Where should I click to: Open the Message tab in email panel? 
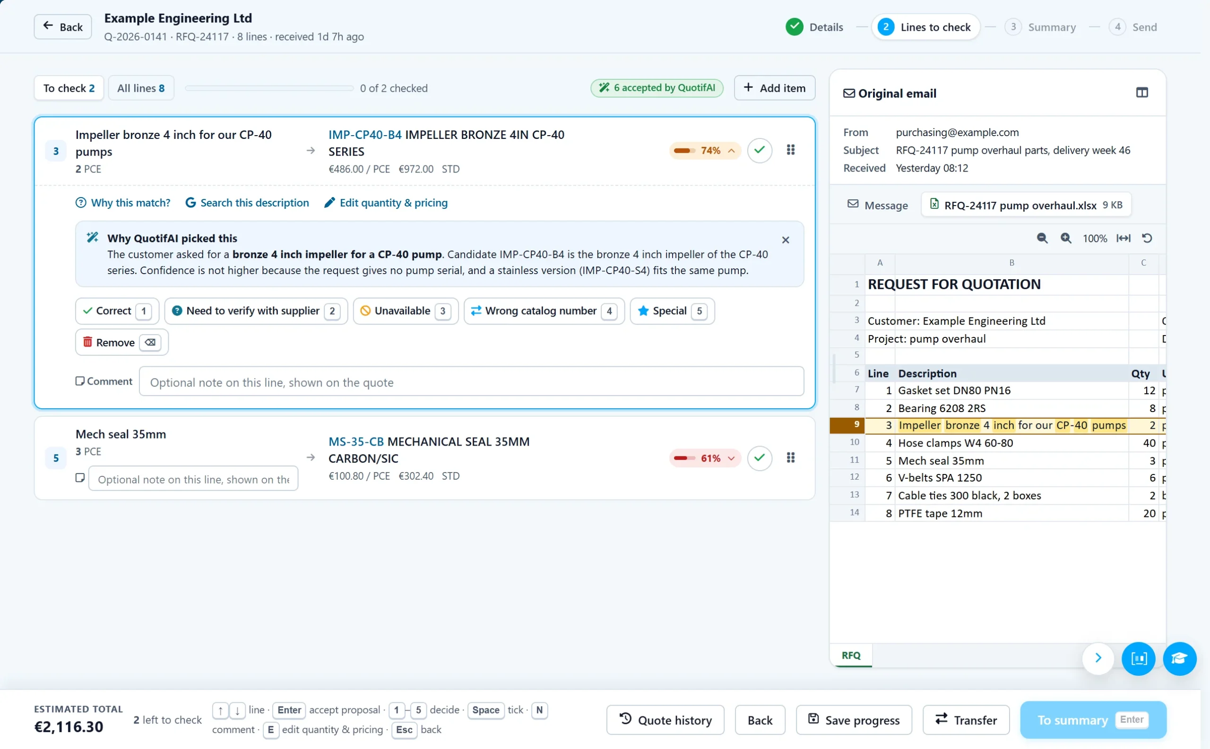tap(878, 205)
